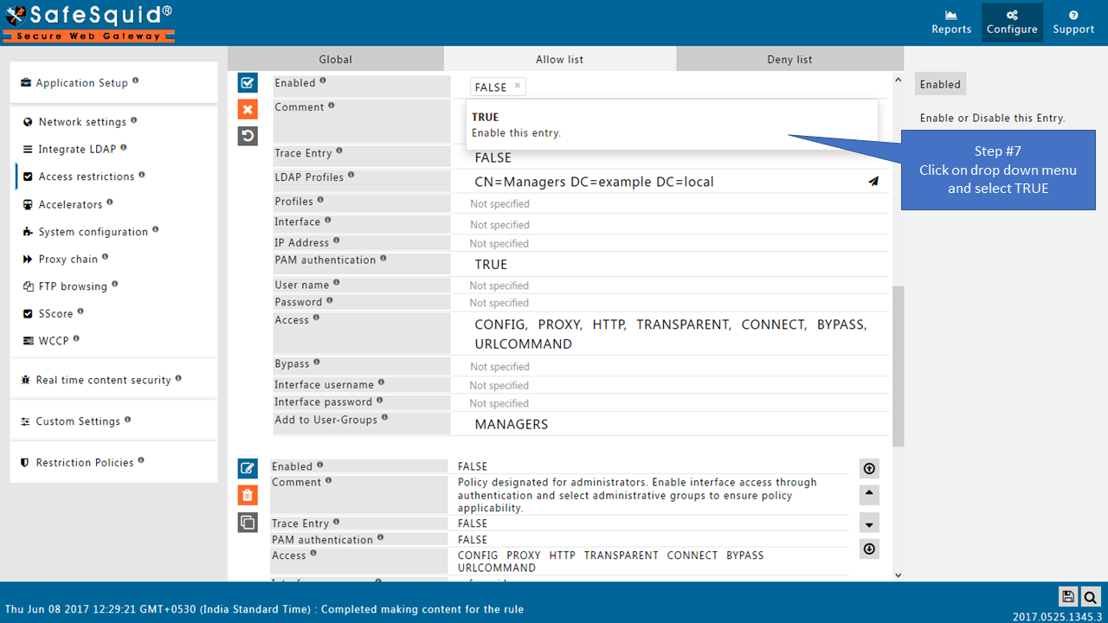Clone the entry using the copy icon
The height and width of the screenshot is (623, 1108).
pos(248,522)
